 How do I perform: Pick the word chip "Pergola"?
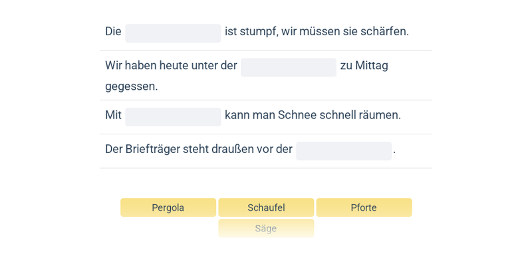(x=168, y=207)
